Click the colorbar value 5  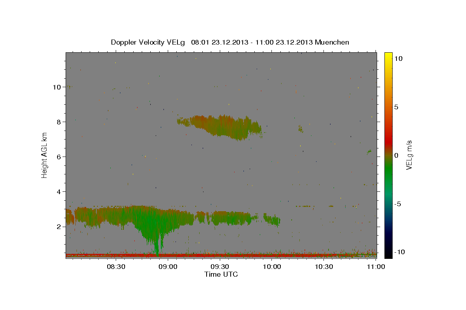tap(396, 107)
